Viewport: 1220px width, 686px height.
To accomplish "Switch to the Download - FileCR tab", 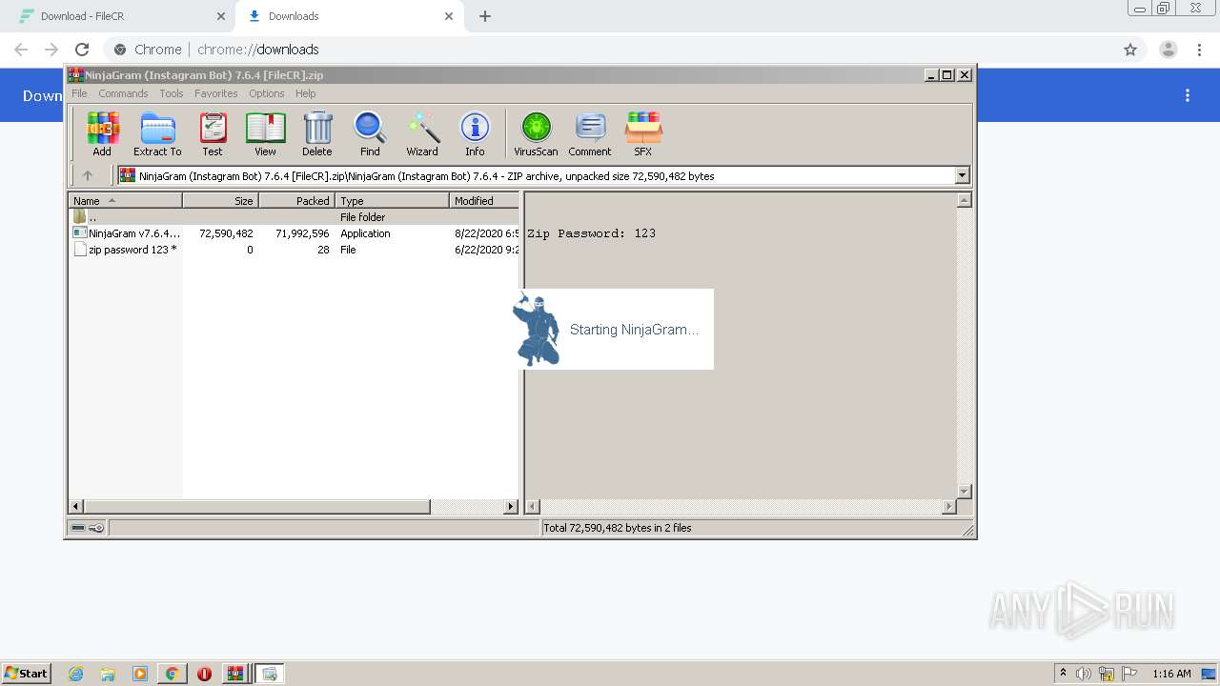I will [120, 16].
